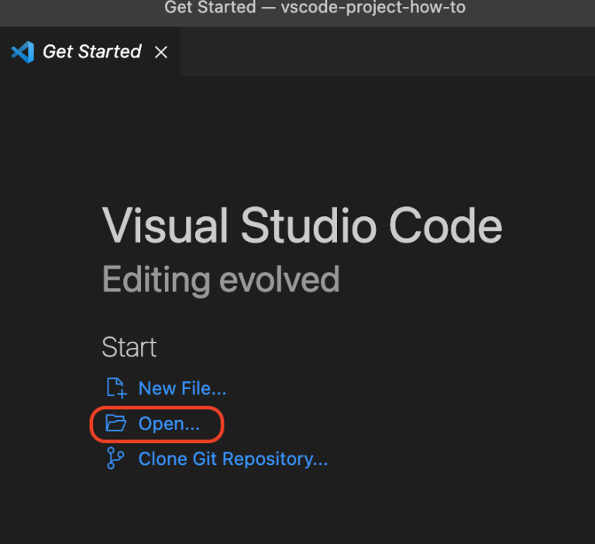595x544 pixels.
Task: Click the Start section heading
Action: [x=129, y=347]
